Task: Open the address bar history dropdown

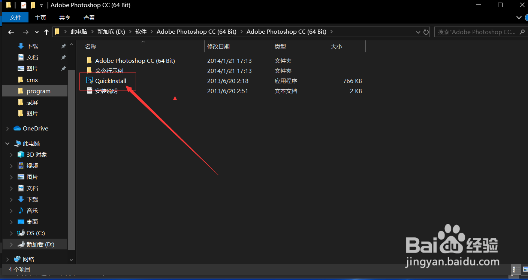Action: [x=419, y=32]
